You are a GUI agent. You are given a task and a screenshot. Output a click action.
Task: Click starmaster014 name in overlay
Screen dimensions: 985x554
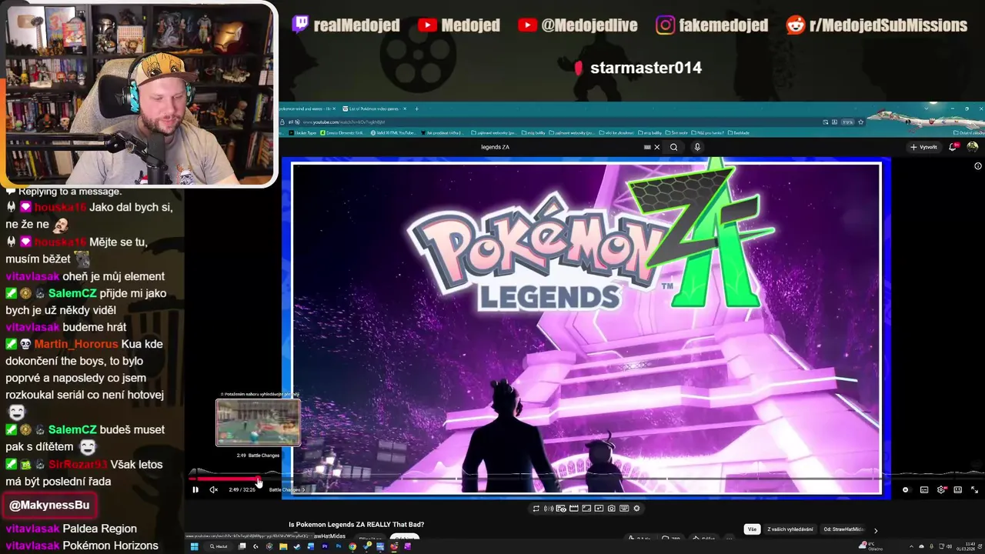coord(646,68)
